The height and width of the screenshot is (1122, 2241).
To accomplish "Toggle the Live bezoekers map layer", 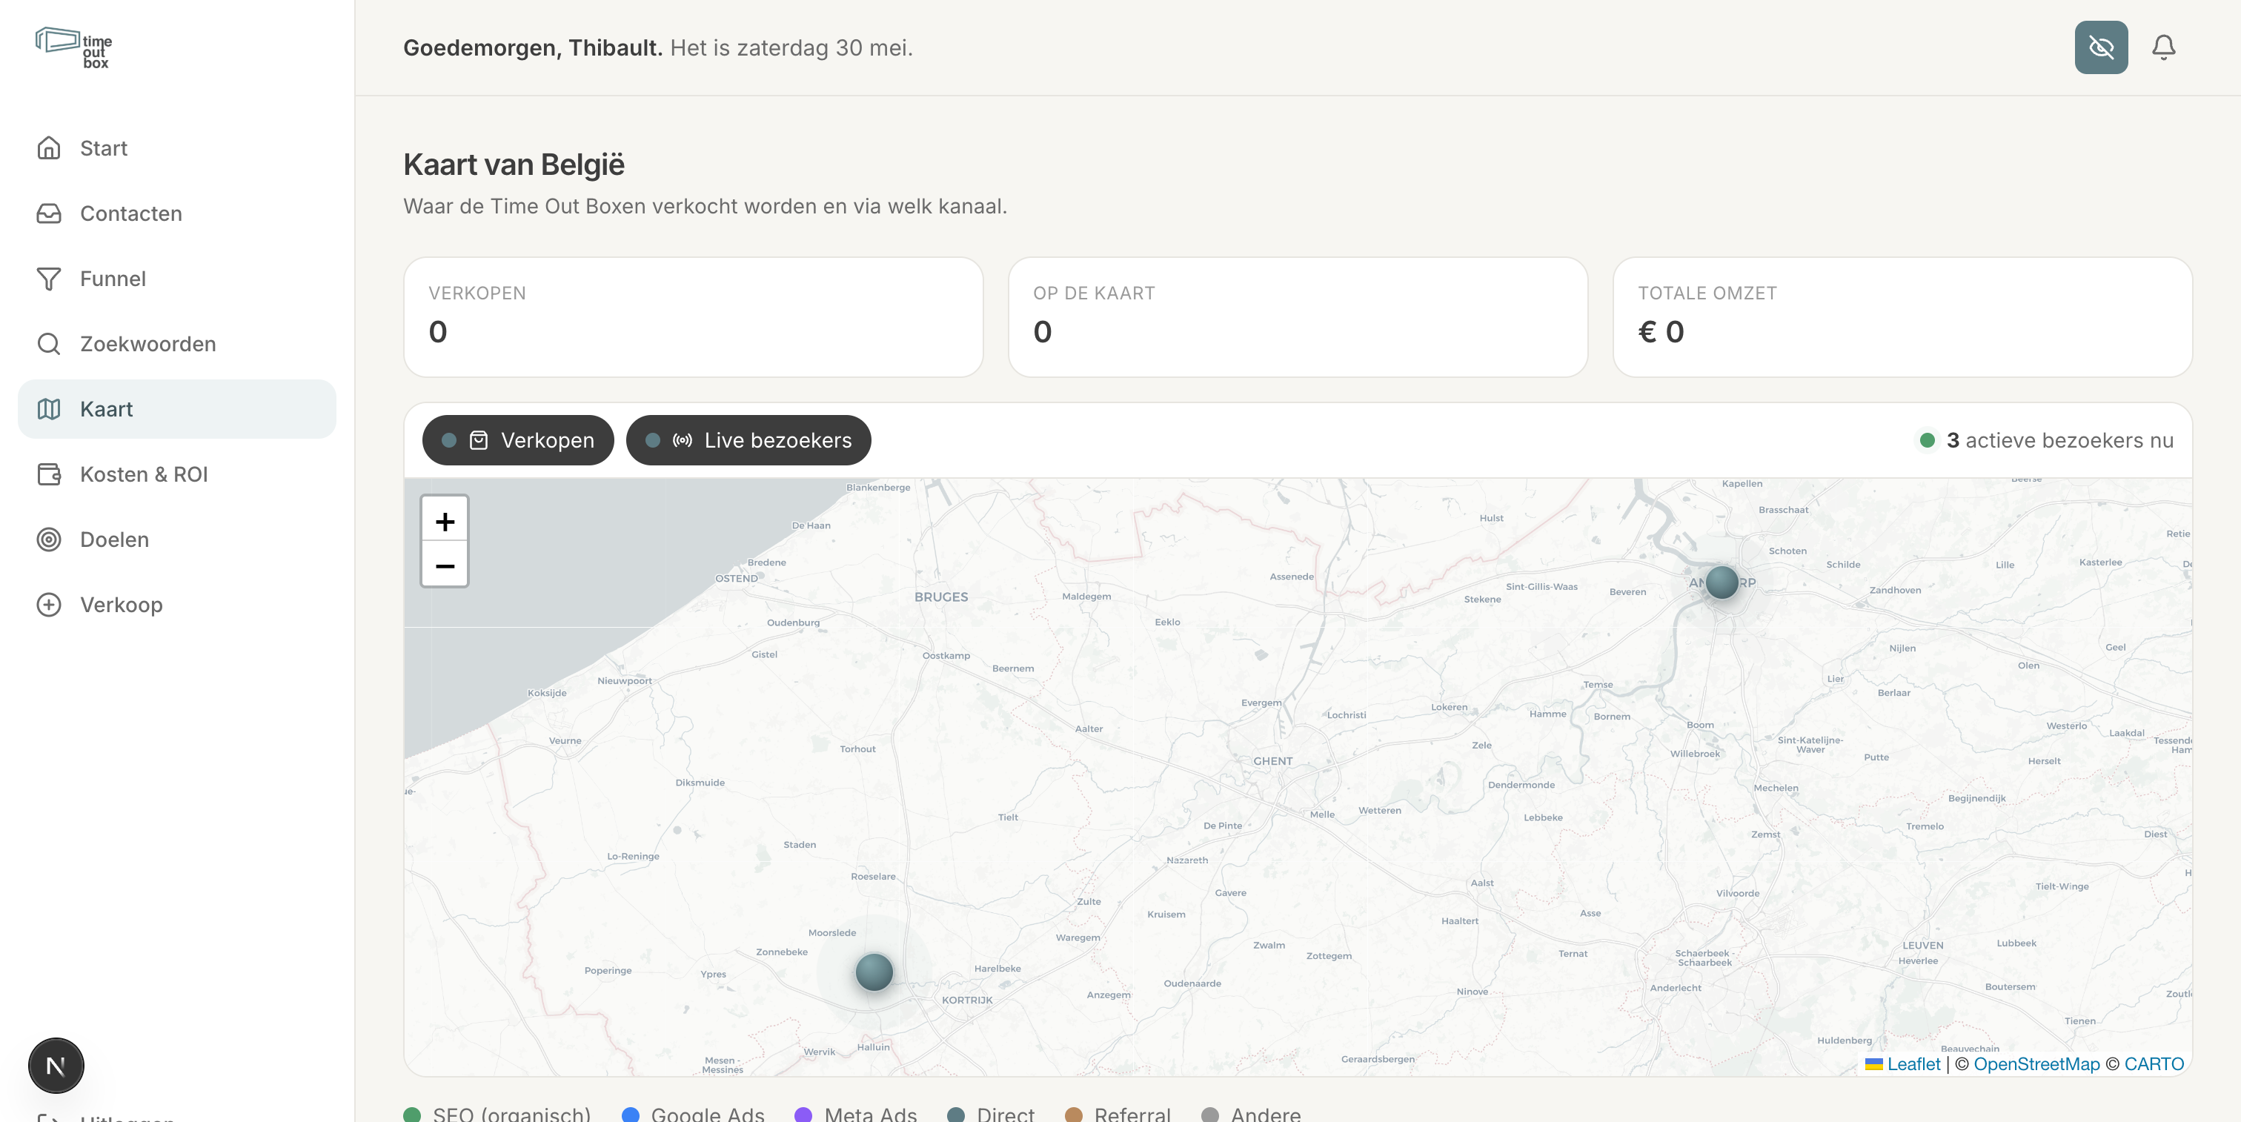I will pos(748,440).
